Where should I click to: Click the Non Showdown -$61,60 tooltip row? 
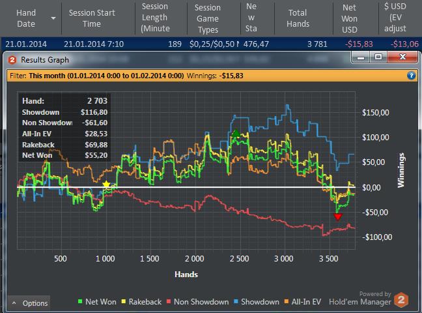pyautogui.click(x=64, y=123)
